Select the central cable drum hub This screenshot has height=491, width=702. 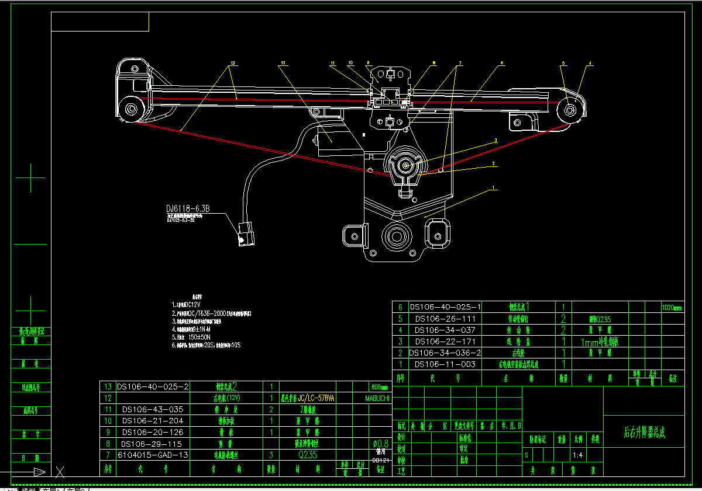[404, 165]
